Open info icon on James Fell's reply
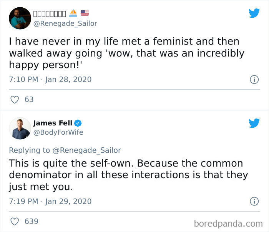This screenshot has height=232, width=269. [254, 201]
